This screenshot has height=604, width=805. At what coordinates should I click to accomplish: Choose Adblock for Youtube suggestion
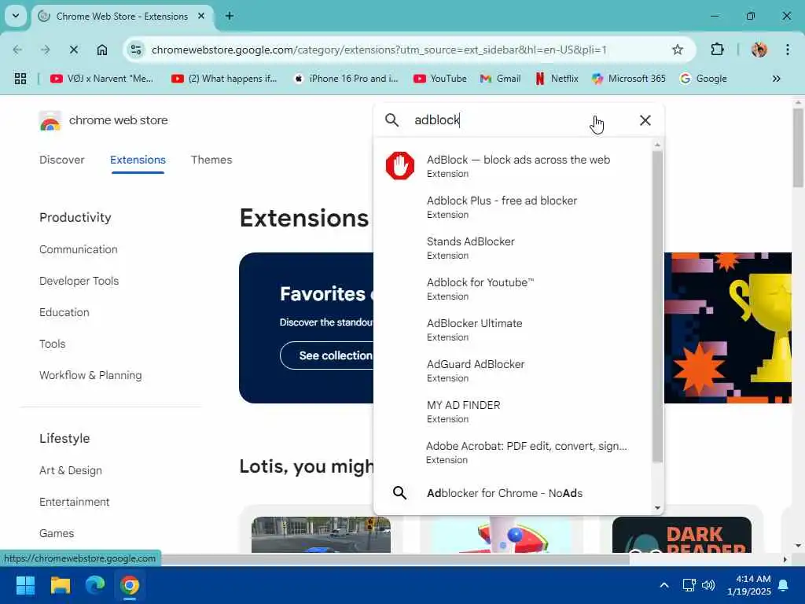pos(513,289)
